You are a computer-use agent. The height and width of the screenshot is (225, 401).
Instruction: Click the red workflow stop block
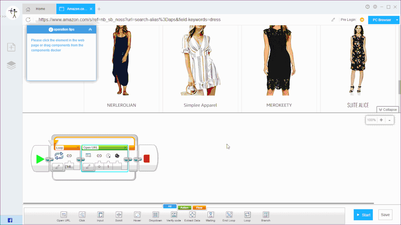(x=147, y=159)
